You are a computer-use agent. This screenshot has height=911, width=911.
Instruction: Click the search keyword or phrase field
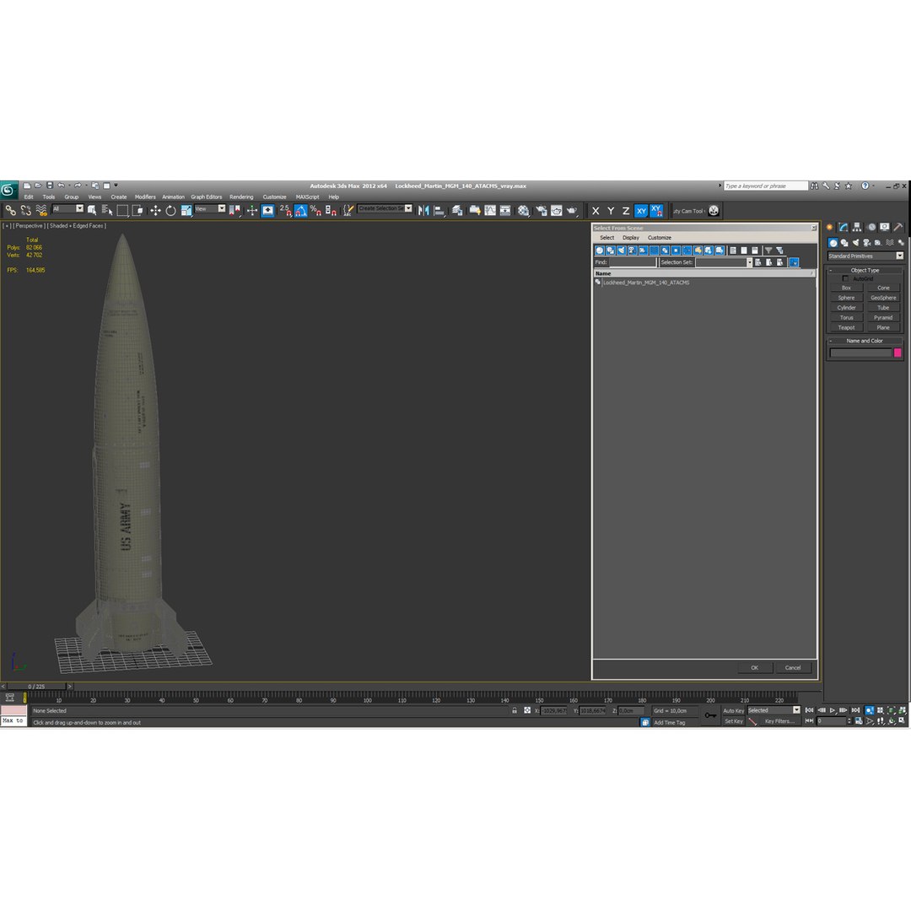pos(766,186)
